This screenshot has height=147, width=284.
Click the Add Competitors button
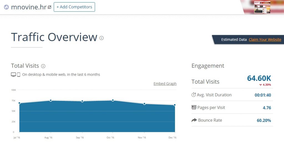tap(74, 7)
